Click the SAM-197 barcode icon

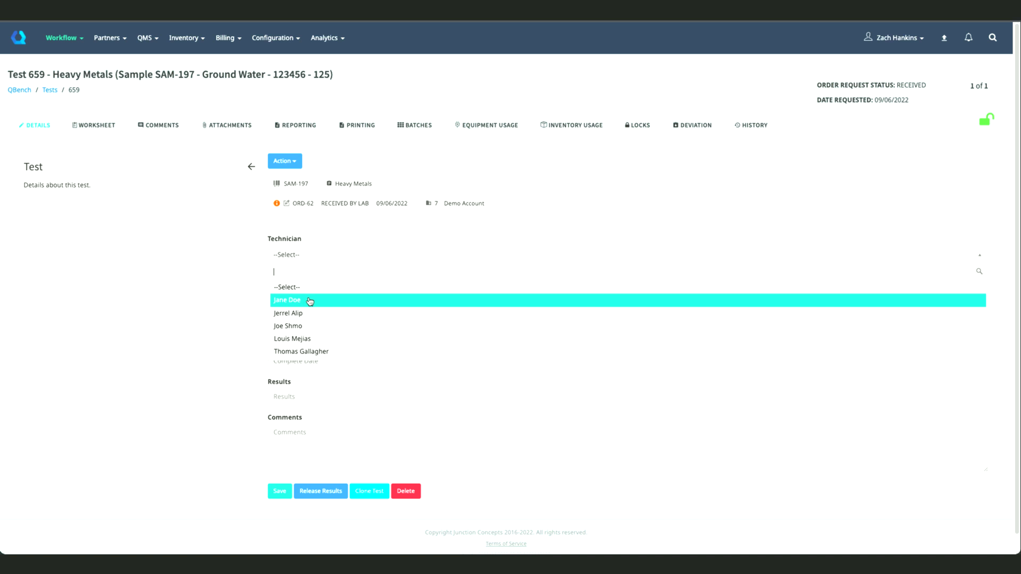click(277, 183)
